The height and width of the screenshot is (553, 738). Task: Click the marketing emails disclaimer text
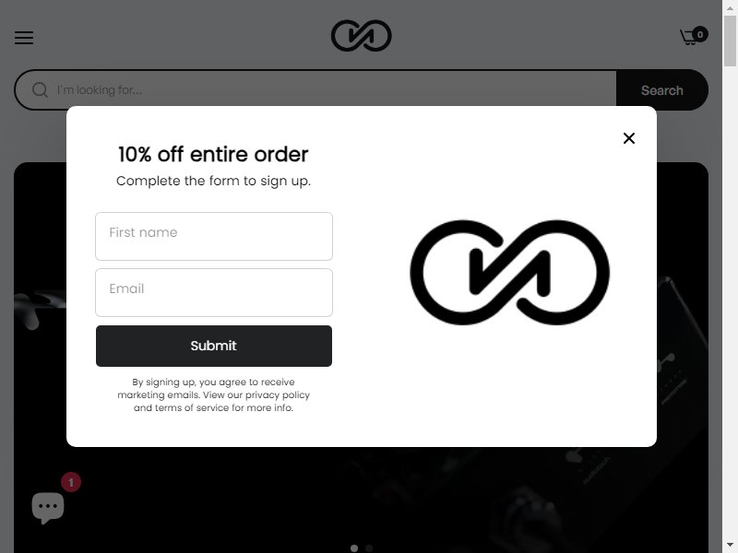click(214, 395)
